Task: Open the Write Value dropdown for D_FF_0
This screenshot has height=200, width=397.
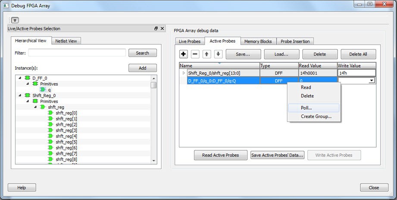Action: 371,80
